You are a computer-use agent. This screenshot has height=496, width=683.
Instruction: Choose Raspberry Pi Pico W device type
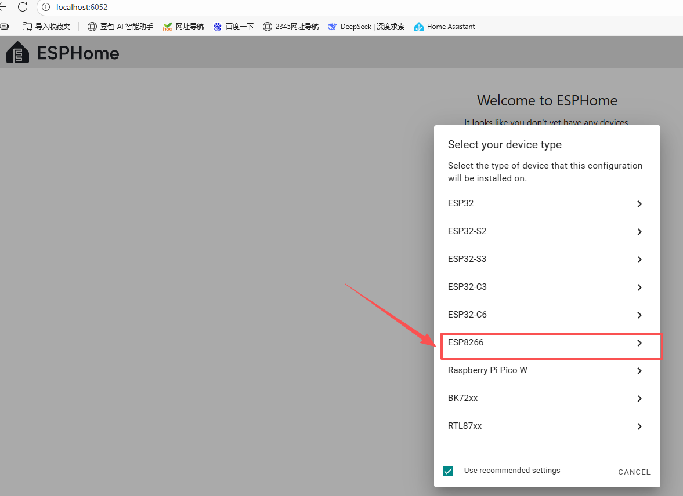point(547,371)
